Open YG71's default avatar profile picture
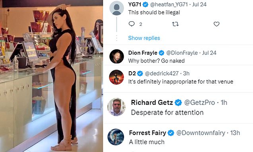This screenshot has width=253, height=152. pyautogui.click(x=117, y=8)
